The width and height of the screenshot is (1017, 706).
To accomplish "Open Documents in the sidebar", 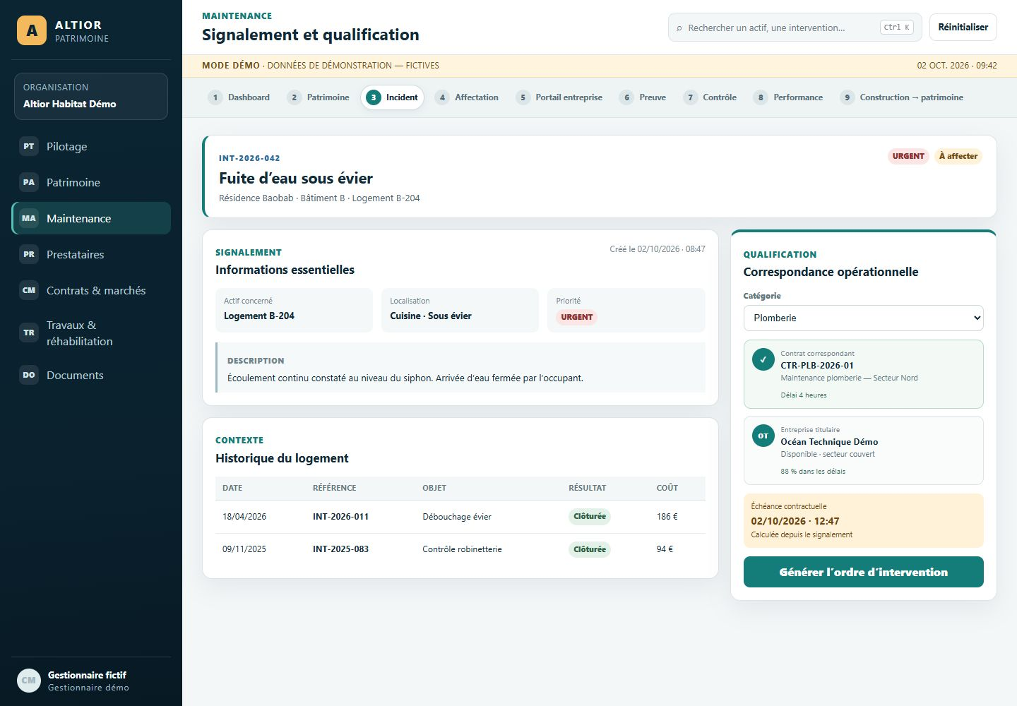I will coord(91,375).
